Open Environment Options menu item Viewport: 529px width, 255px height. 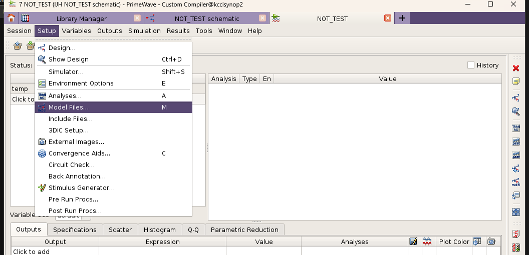tap(113, 83)
